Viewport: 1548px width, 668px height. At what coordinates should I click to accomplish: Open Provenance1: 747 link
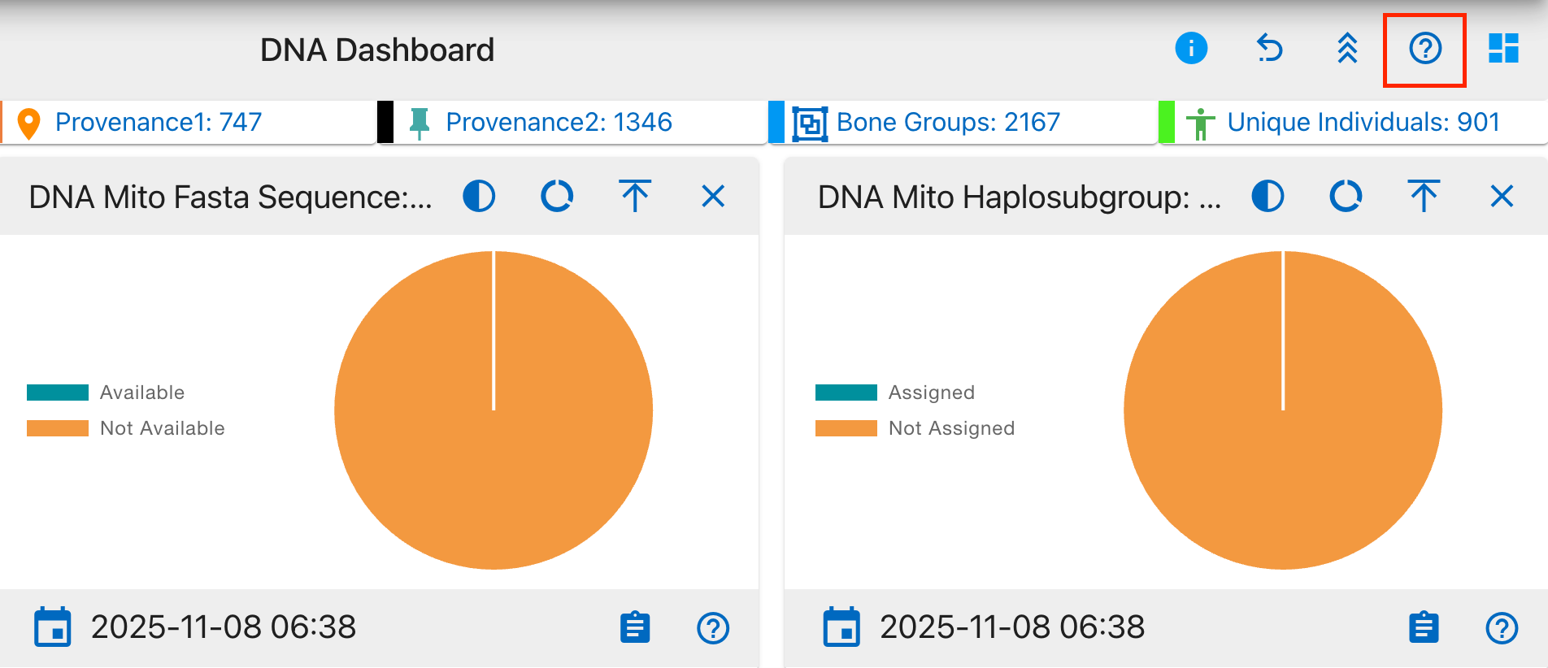point(159,122)
